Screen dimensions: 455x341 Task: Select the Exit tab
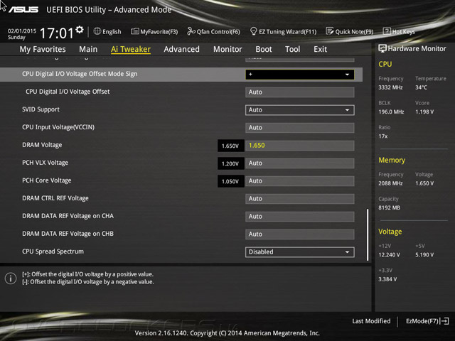click(x=321, y=49)
